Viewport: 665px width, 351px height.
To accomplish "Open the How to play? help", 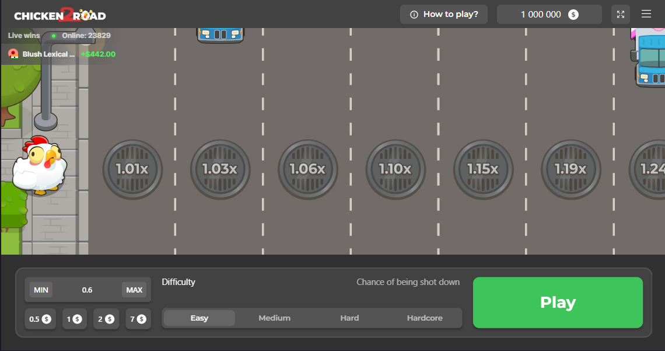I will tap(444, 15).
